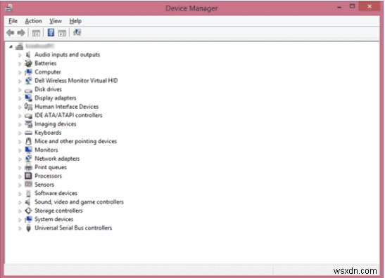
Task: Expand the Processors arrow
Action: tap(20, 176)
